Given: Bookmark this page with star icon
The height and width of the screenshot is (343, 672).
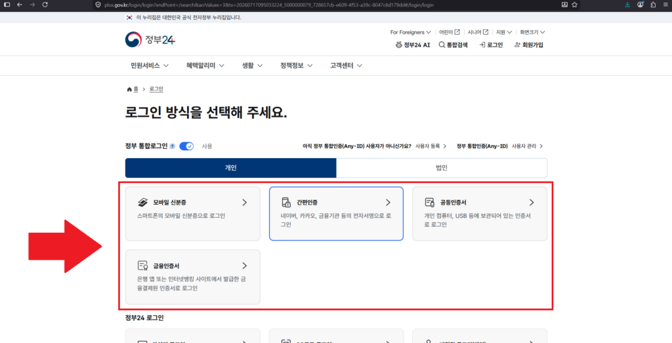Looking at the screenshot, I should click(x=574, y=5).
